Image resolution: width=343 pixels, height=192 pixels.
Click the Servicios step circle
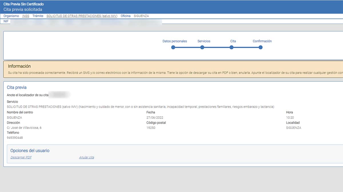202,47
